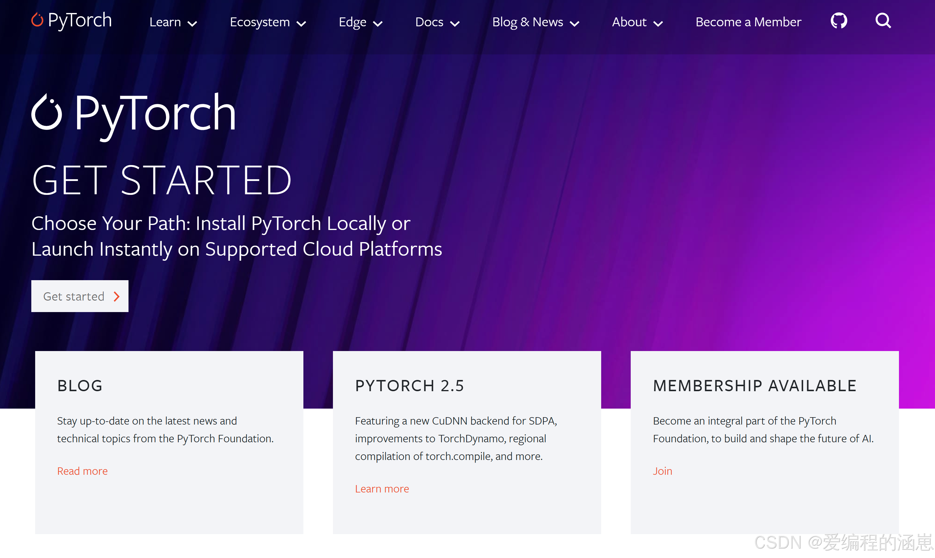The width and height of the screenshot is (935, 558).
Task: Open the GitHub icon in navbar
Action: click(839, 21)
